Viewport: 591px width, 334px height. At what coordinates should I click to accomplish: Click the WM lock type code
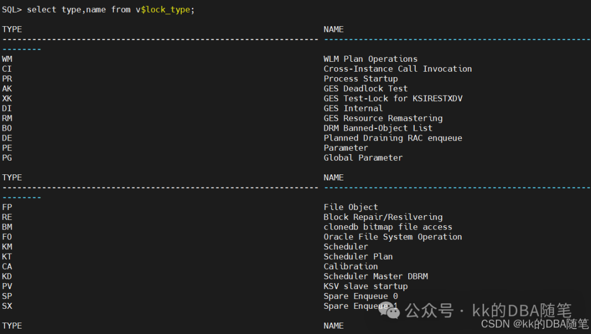[x=7, y=59]
